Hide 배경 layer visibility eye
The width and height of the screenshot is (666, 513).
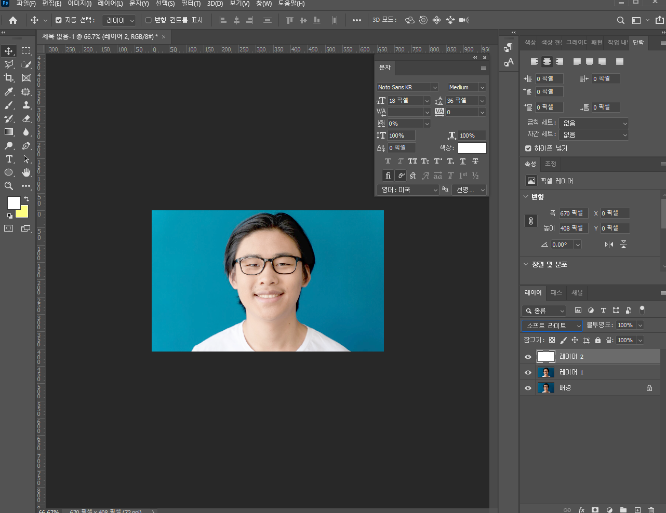(x=528, y=388)
